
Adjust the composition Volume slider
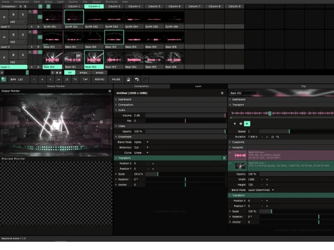point(186,115)
